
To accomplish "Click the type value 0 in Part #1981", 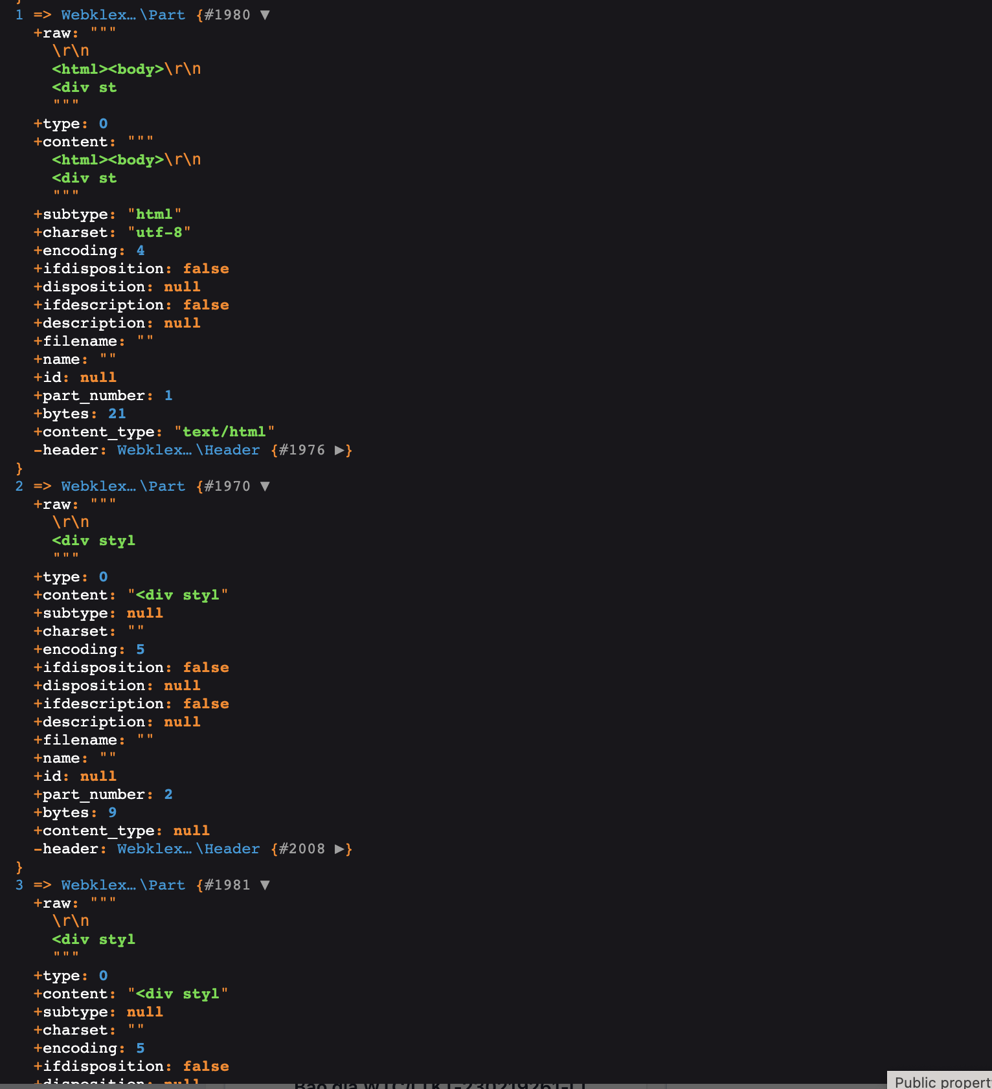I will [x=104, y=976].
